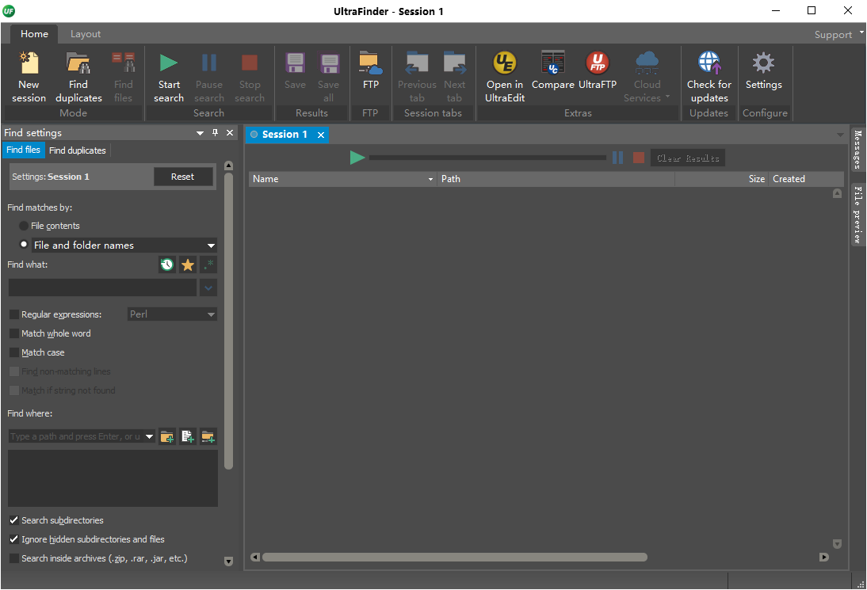
Task: Launch the Compare tool
Action: tap(552, 70)
